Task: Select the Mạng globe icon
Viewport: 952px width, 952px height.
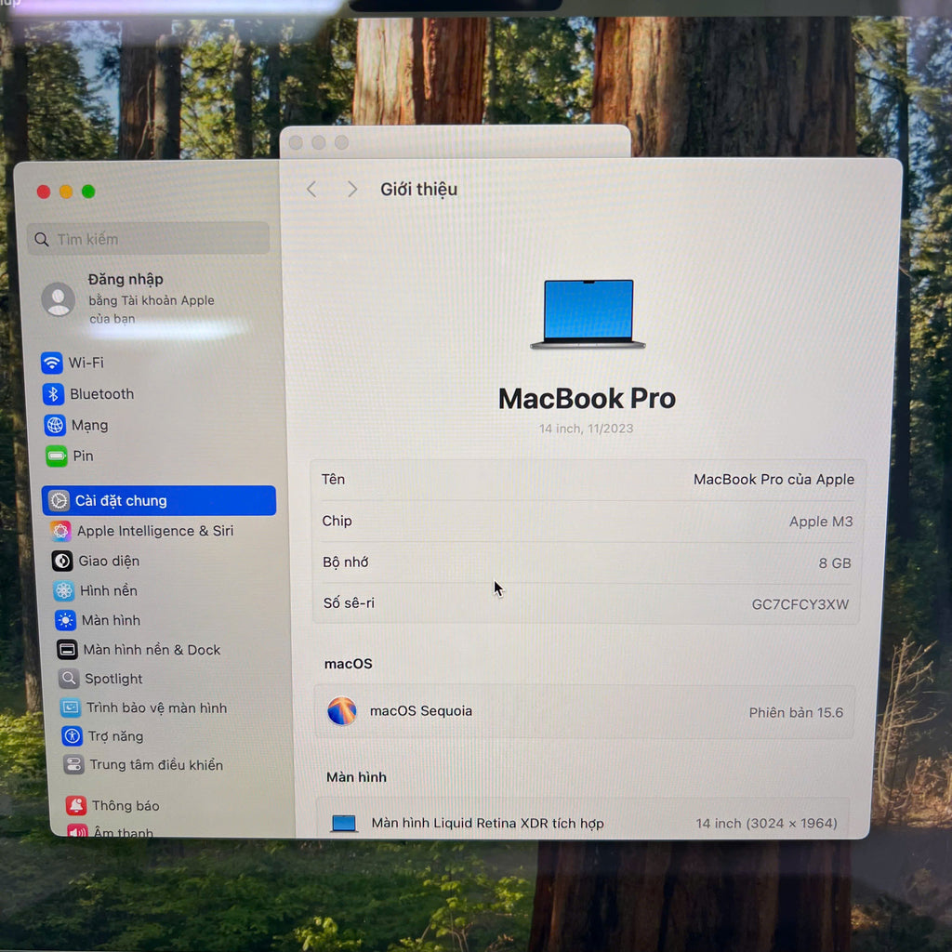Action: click(55, 426)
